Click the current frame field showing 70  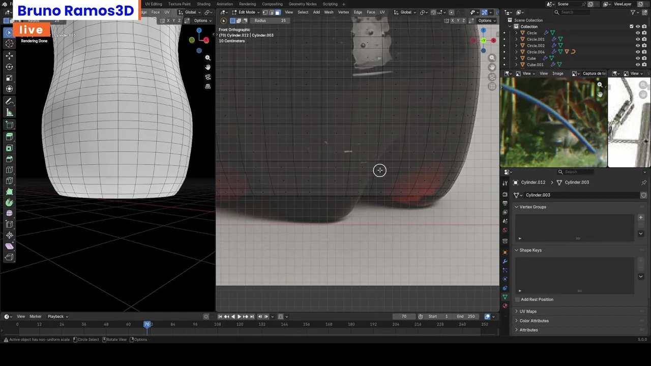pyautogui.click(x=404, y=317)
